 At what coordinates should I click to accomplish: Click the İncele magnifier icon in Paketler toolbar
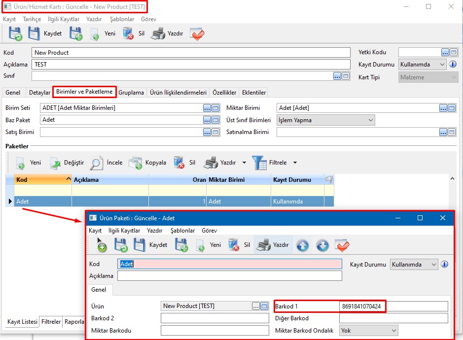pyautogui.click(x=97, y=163)
